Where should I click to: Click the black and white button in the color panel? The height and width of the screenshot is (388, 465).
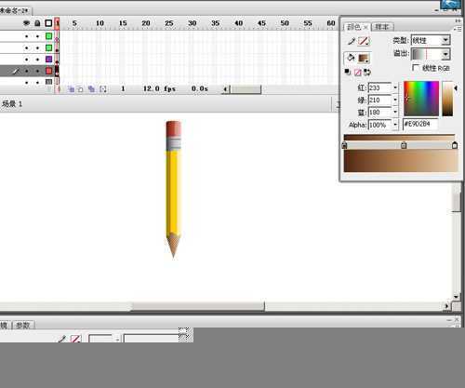click(x=348, y=73)
